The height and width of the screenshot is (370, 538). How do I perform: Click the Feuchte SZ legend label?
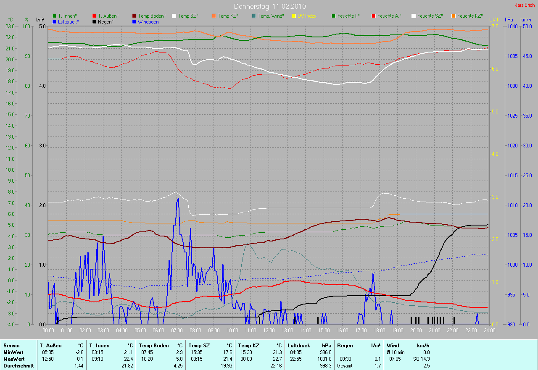tap(430, 16)
